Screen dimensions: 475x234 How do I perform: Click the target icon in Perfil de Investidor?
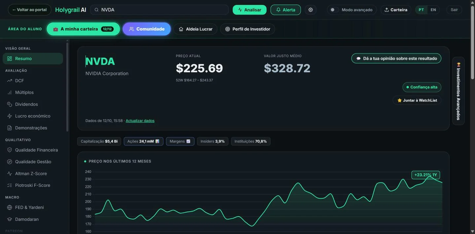[x=227, y=29]
